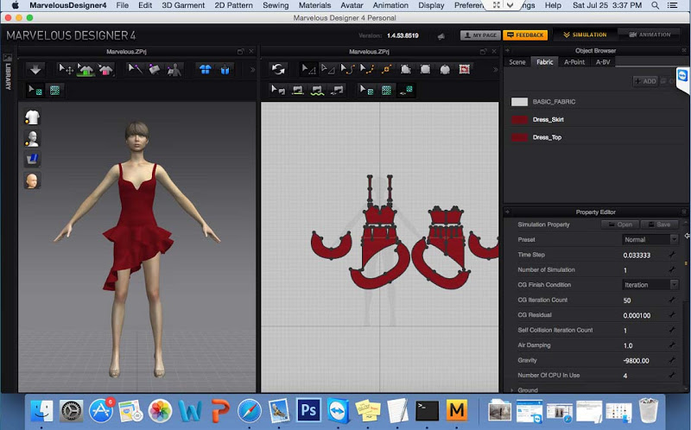Click pin icon beside Air Damping value

pos(671,345)
